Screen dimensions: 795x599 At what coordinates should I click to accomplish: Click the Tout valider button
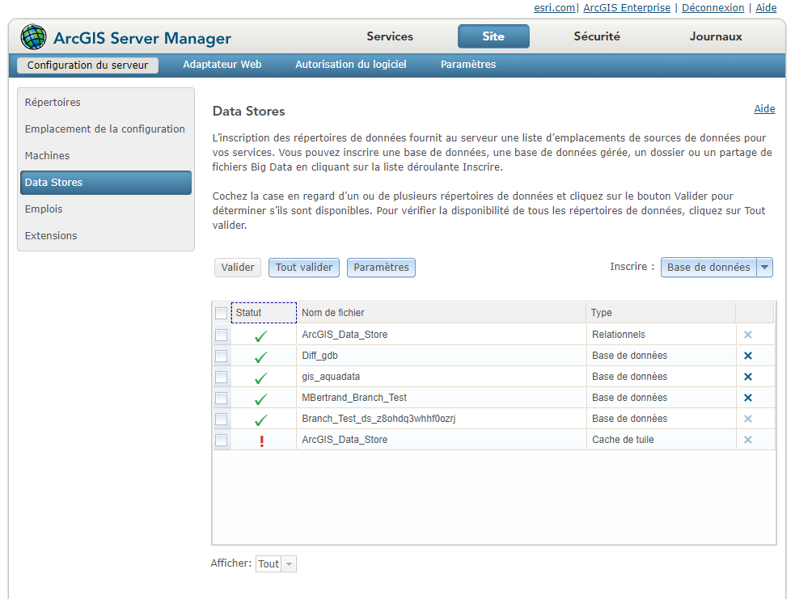point(304,268)
